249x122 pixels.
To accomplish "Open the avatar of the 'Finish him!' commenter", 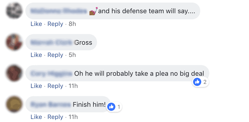I will coord(14,104).
